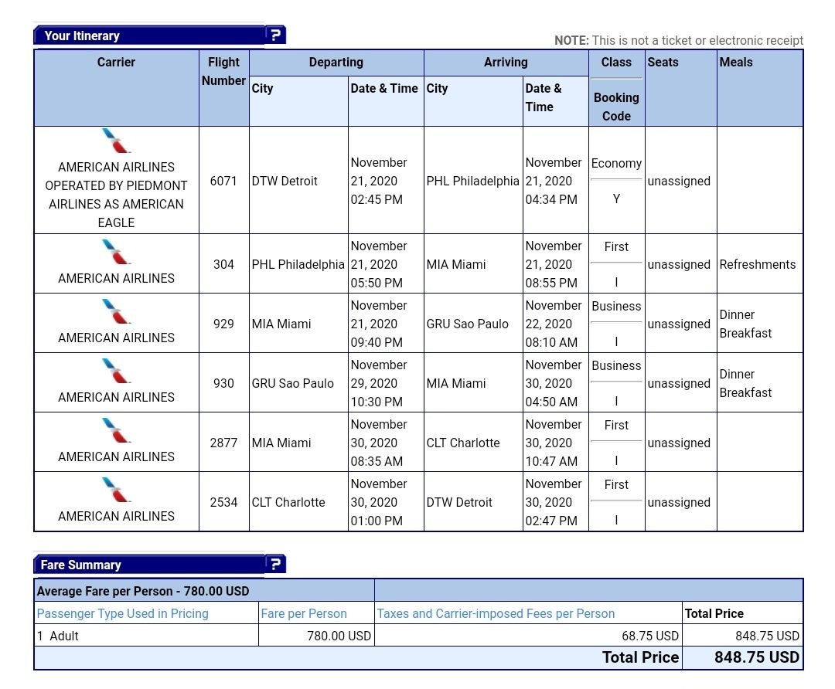This screenshot has width=835, height=689.
Task: Select flight number 2534
Action: (223, 503)
